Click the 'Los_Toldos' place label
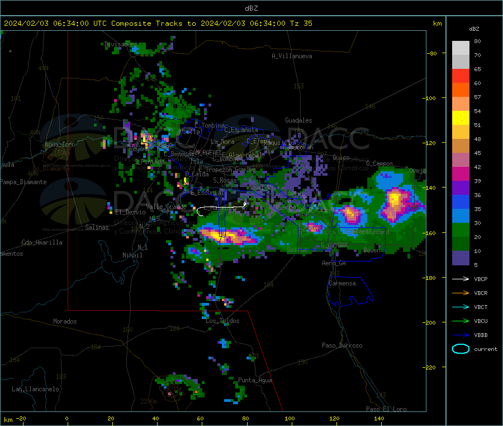Viewport: 503px width, 426px height. coord(222,321)
